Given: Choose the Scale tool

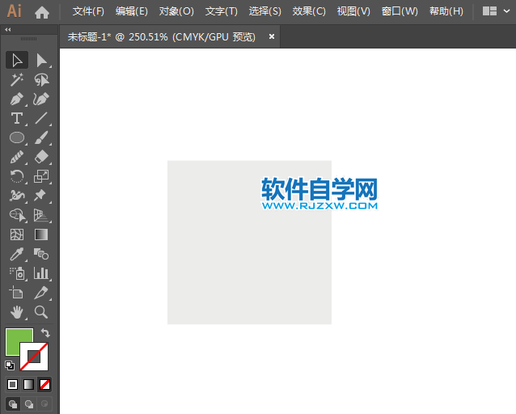Looking at the screenshot, I should coord(41,176).
